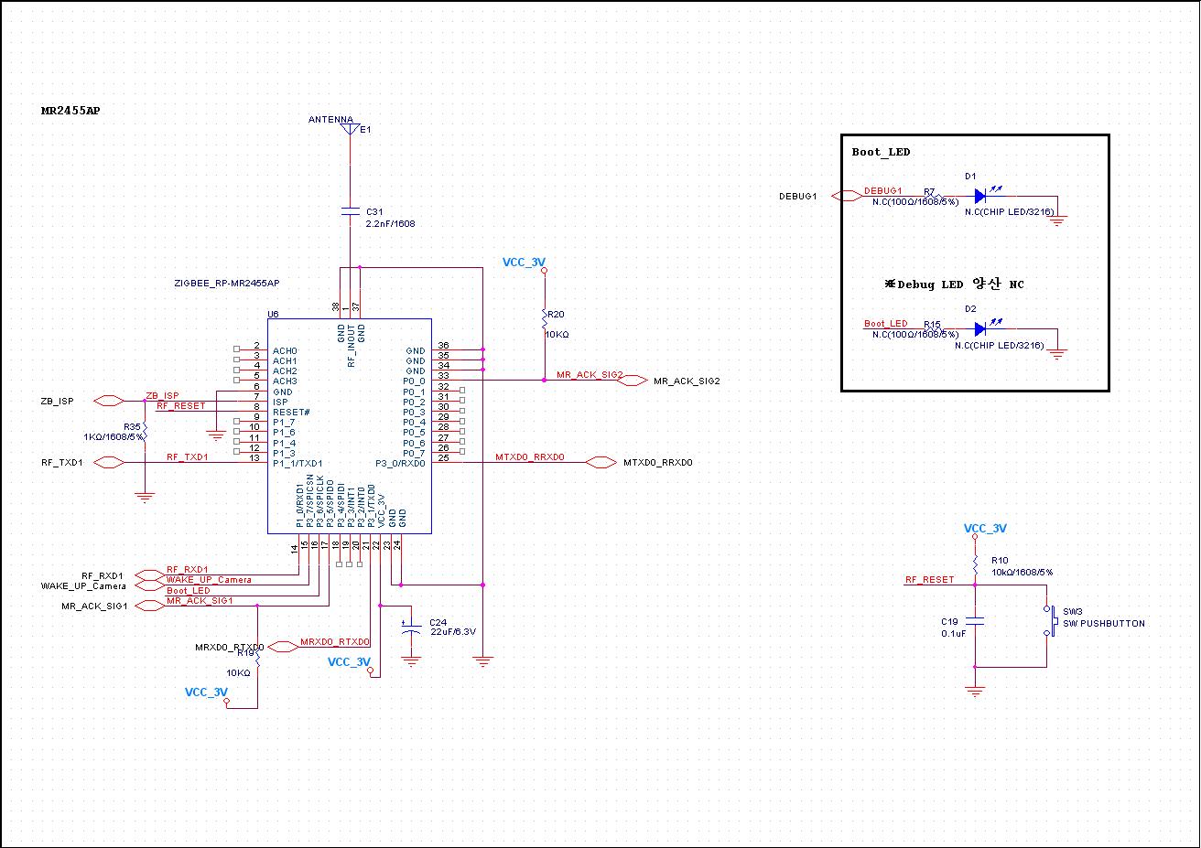Select capacitor C31 symbol below the antenna
This screenshot has height=848, width=1201.
(350, 211)
